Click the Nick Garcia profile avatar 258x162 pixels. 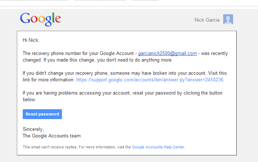click(x=228, y=19)
